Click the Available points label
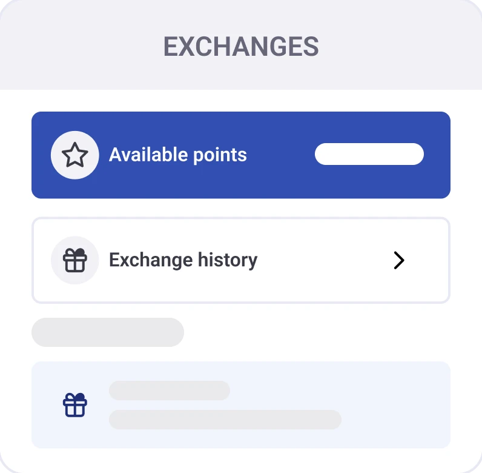Viewport: 482px width, 473px height. (x=177, y=155)
